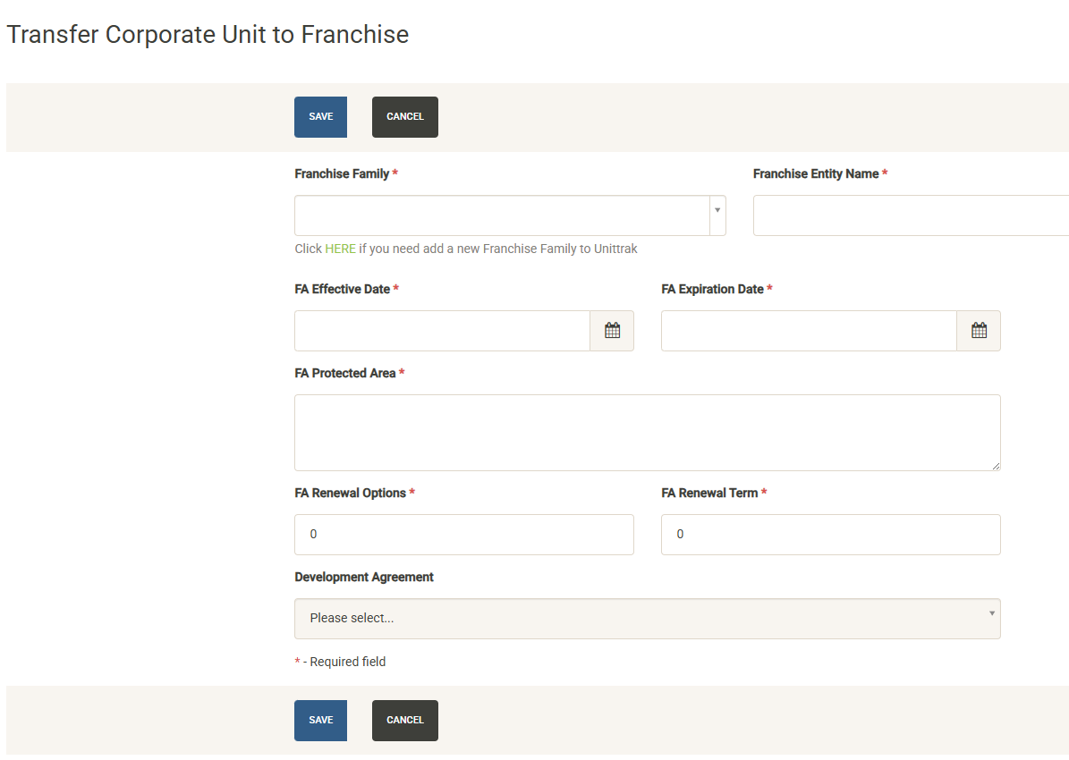This screenshot has width=1069, height=760.
Task: Focus the FA Protected Area text area
Action: (647, 432)
